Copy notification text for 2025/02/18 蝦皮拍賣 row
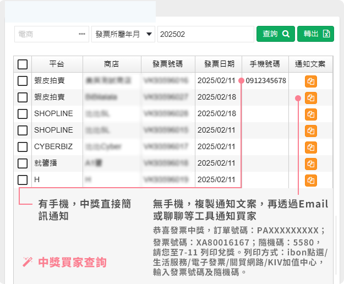Viewport: 344px width, 284px height. 311,98
